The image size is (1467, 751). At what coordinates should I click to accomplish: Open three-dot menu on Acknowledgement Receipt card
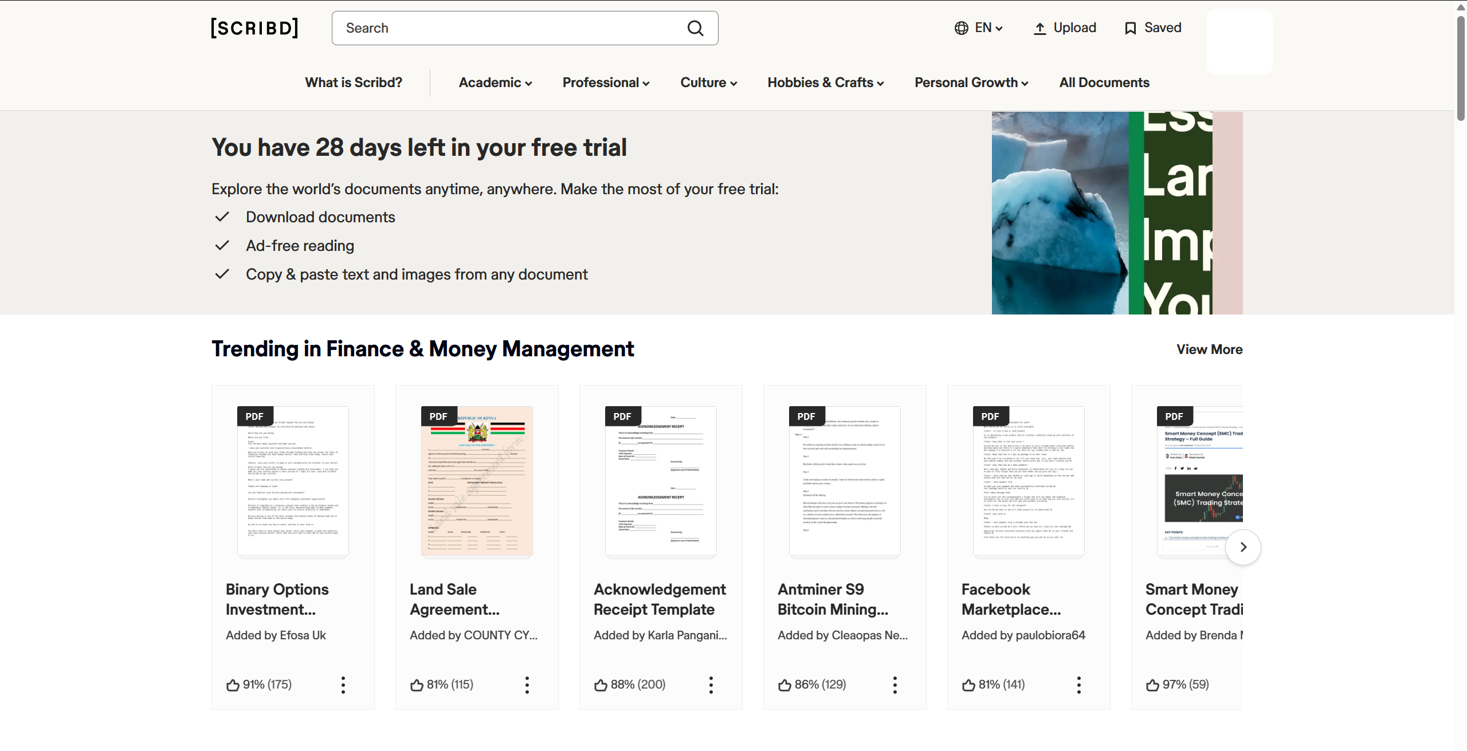click(x=711, y=685)
